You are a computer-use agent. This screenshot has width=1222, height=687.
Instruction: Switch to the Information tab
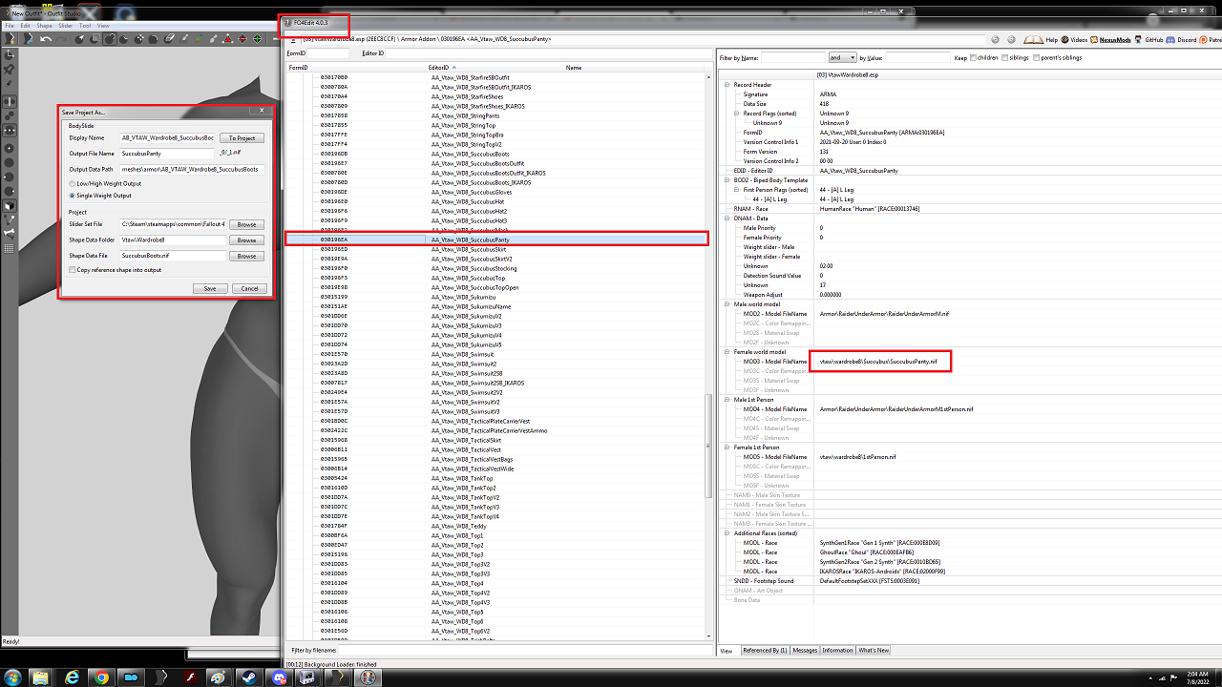coord(837,650)
